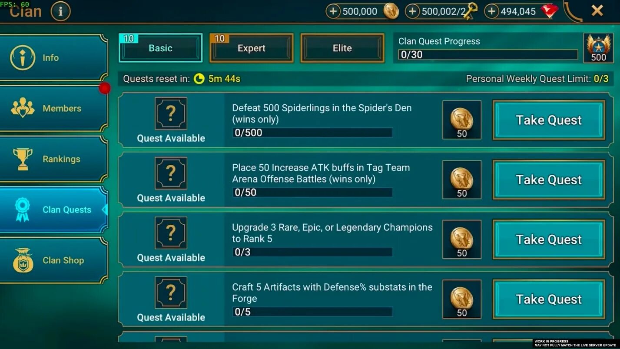Viewport: 620px width, 349px height.
Task: Take the Craft 5 Artifacts quest
Action: point(549,299)
